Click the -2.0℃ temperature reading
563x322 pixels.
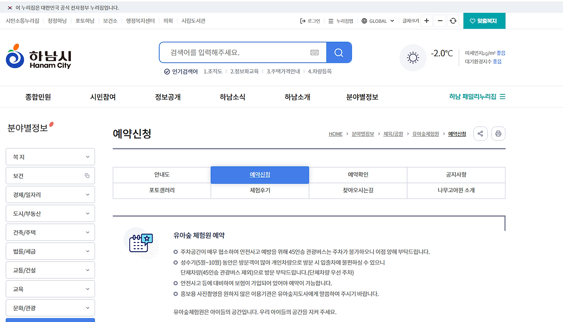point(442,54)
